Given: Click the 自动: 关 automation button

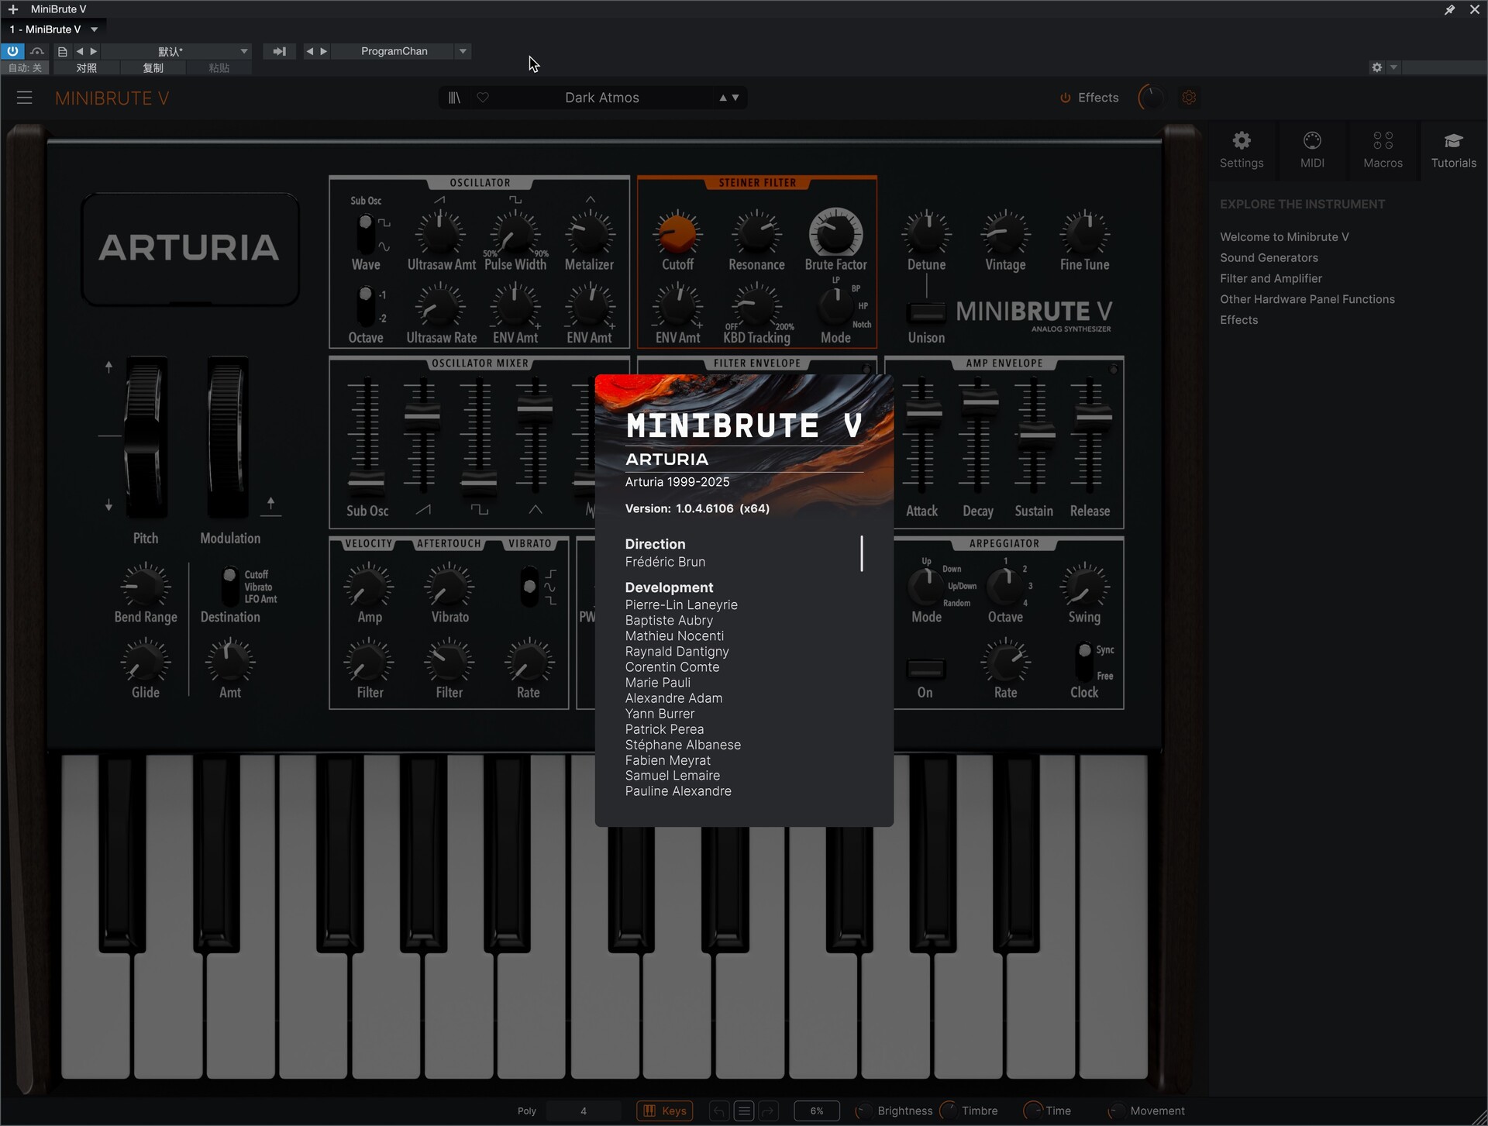Looking at the screenshot, I should point(25,68).
